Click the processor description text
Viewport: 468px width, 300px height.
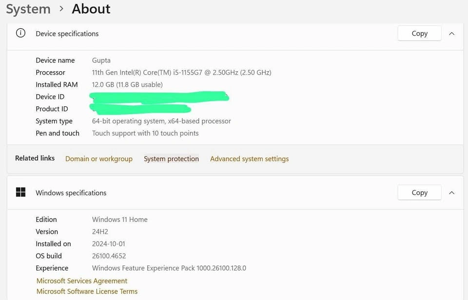181,72
